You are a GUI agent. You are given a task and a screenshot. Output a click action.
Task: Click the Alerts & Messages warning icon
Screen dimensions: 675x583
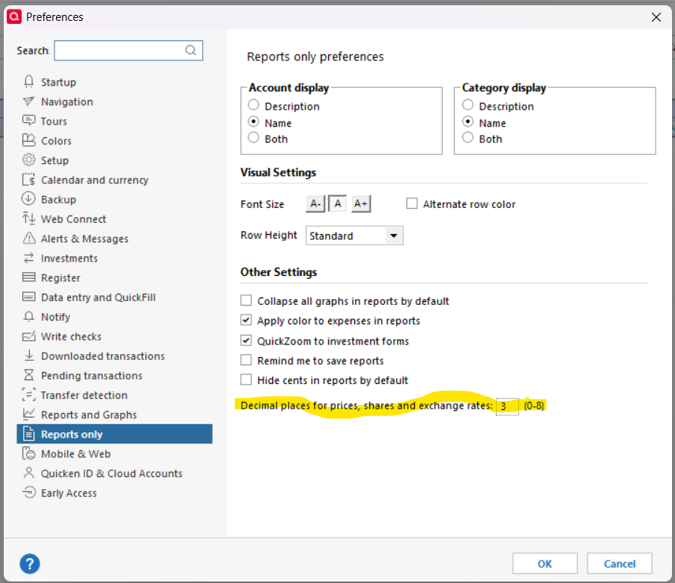click(x=28, y=238)
